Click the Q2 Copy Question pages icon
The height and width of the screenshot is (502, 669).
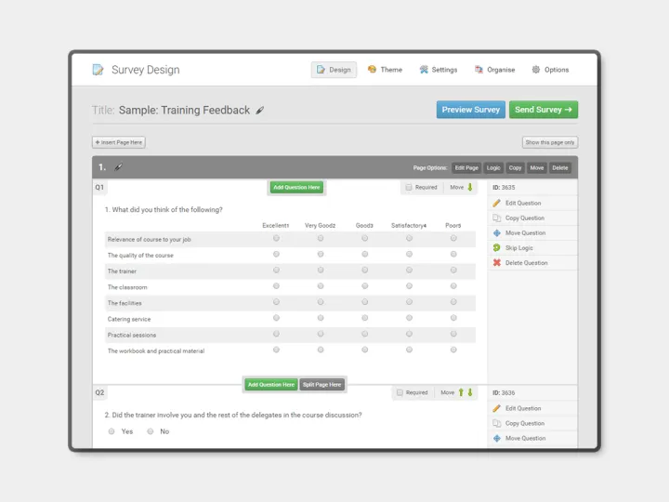click(496, 424)
